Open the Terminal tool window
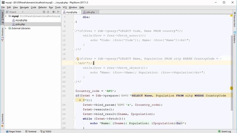 pyautogui.click(x=31, y=132)
